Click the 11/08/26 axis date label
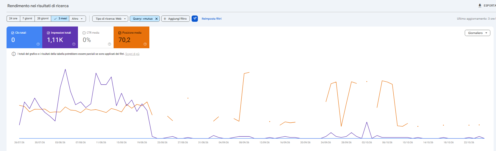The image size is (496, 151). [x=101, y=143]
